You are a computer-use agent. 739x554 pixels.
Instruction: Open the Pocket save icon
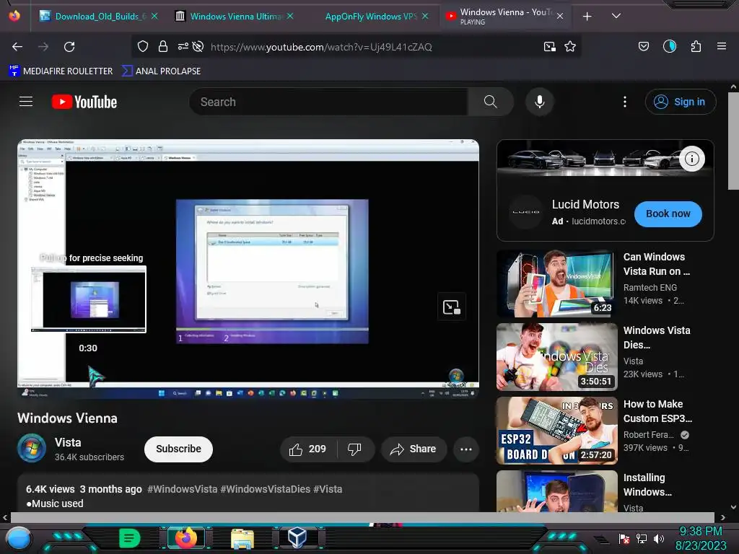(x=643, y=46)
